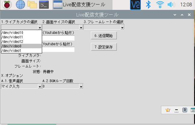Maximize the Live配信支援ツール window
This screenshot has height=125, width=195.
pos(182,15)
